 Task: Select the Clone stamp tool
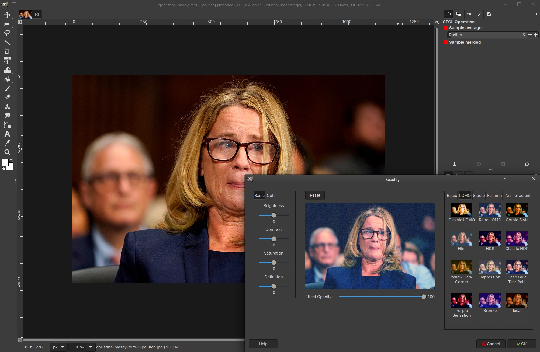7,107
